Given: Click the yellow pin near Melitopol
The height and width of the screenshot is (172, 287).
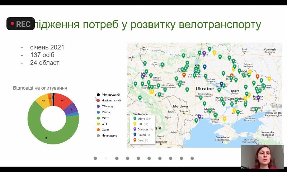Looking at the screenshot, I should (234, 110).
